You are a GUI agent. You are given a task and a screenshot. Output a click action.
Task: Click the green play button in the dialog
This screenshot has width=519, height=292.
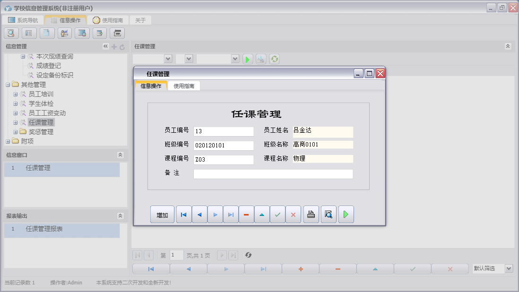pos(346,215)
